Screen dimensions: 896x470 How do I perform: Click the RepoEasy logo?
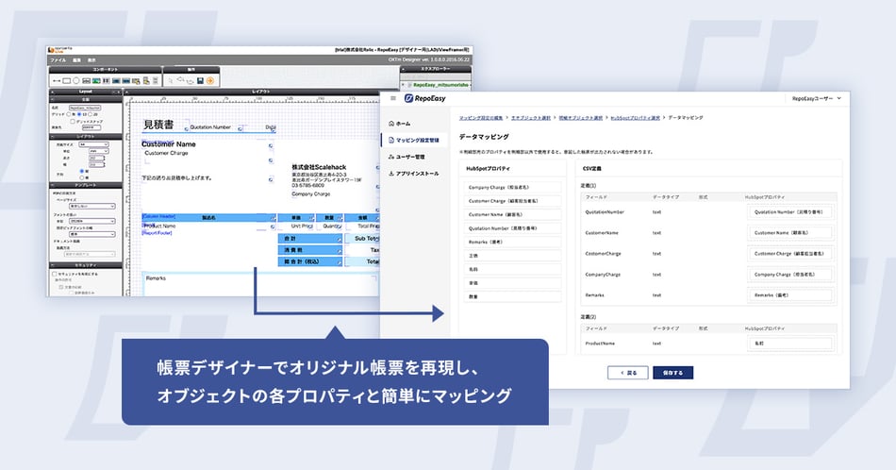[x=425, y=98]
